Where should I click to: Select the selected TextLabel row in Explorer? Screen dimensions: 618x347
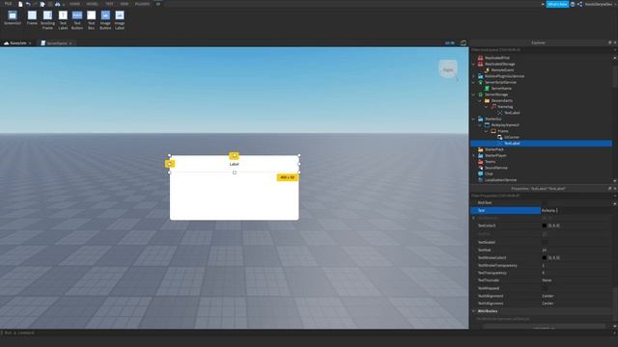[x=541, y=144]
